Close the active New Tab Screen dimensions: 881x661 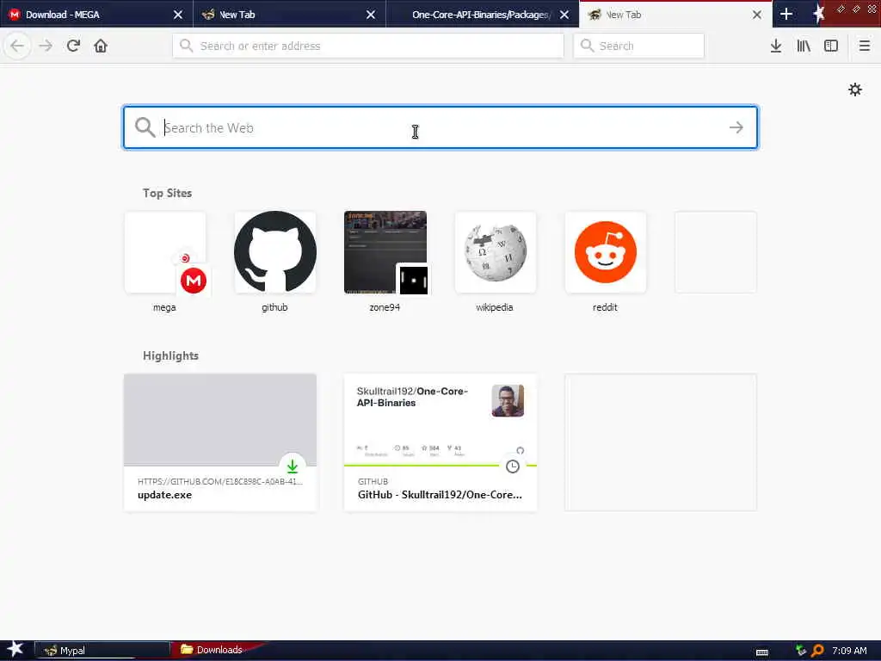click(x=757, y=15)
